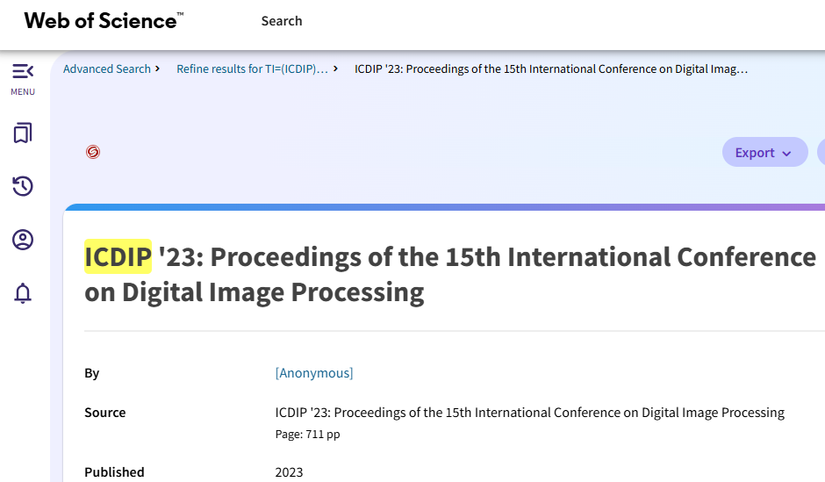Image resolution: width=825 pixels, height=482 pixels.
Task: Open notifications bell icon
Action: click(x=23, y=293)
